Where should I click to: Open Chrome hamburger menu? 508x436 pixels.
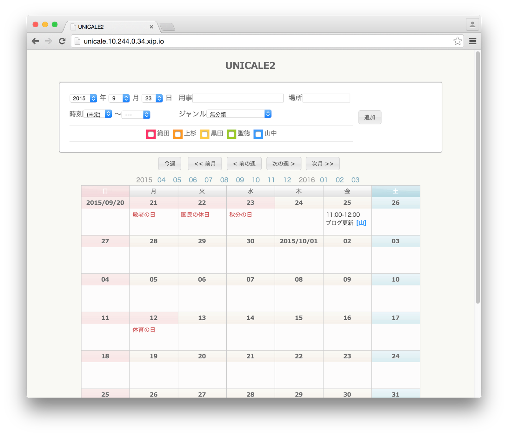(x=473, y=41)
